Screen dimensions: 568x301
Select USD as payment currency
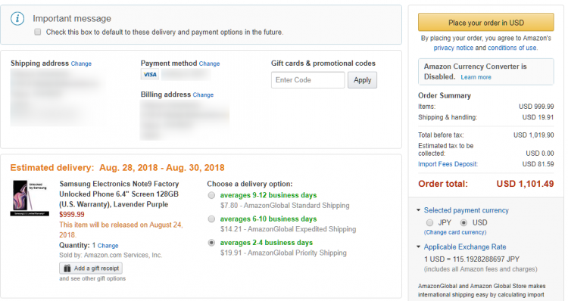(x=463, y=222)
